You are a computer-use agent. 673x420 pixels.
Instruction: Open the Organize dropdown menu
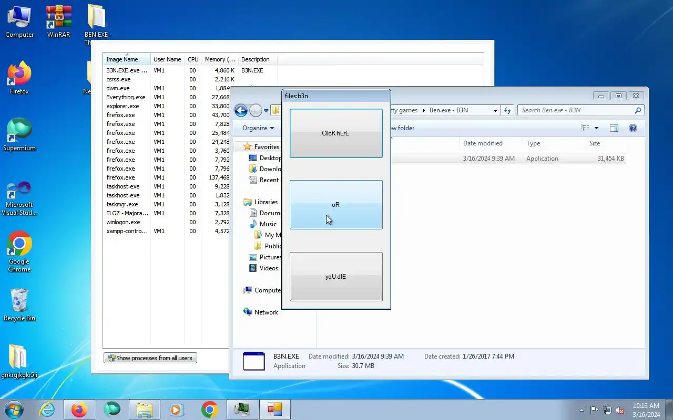258,128
